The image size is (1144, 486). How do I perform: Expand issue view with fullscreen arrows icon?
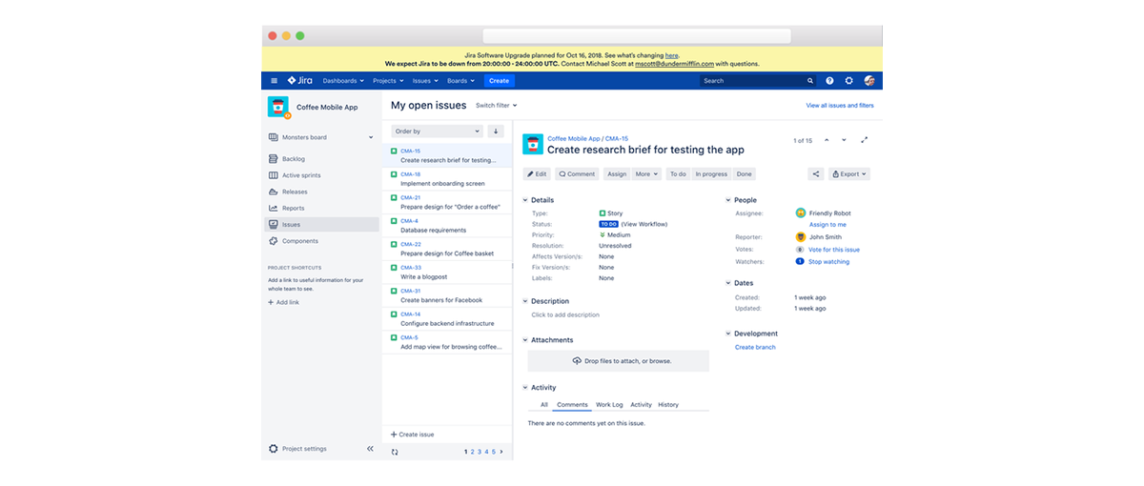[x=865, y=140]
